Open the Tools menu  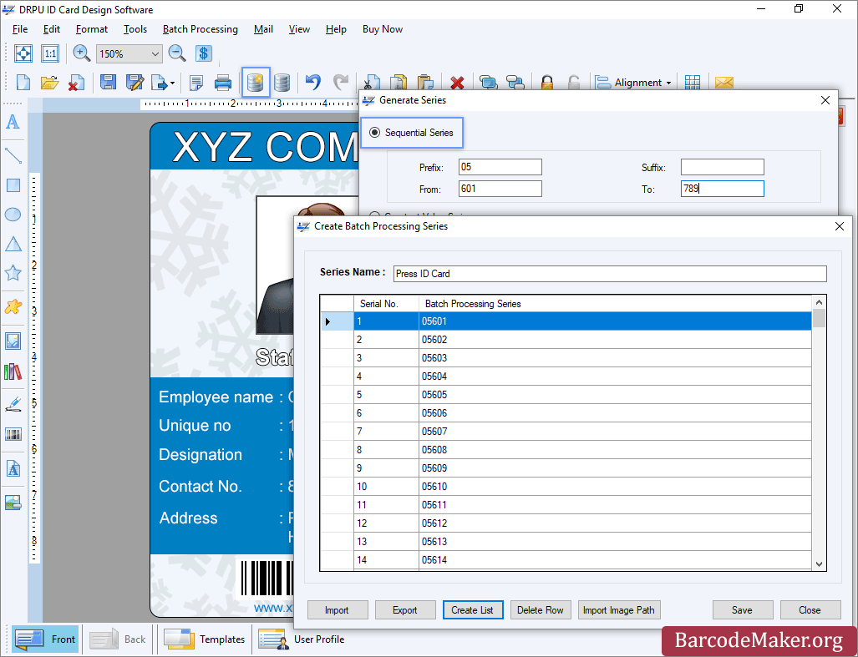pyautogui.click(x=135, y=29)
